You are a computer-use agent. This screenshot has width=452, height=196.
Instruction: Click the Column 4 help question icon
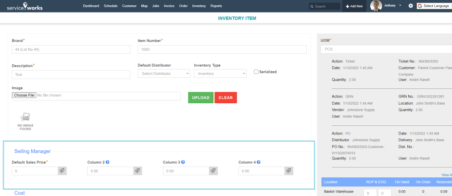(258, 162)
